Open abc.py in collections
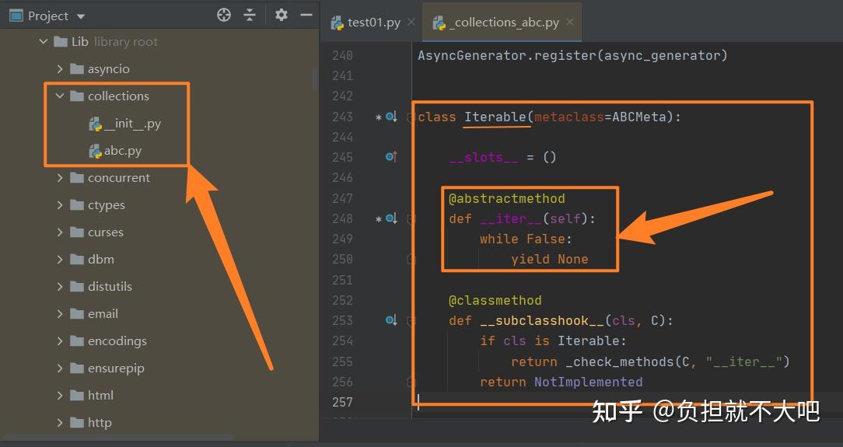Viewport: 843px width, 447px height. point(123,151)
